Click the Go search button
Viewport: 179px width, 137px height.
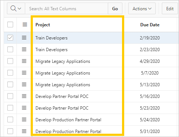pyautogui.click(x=115, y=9)
